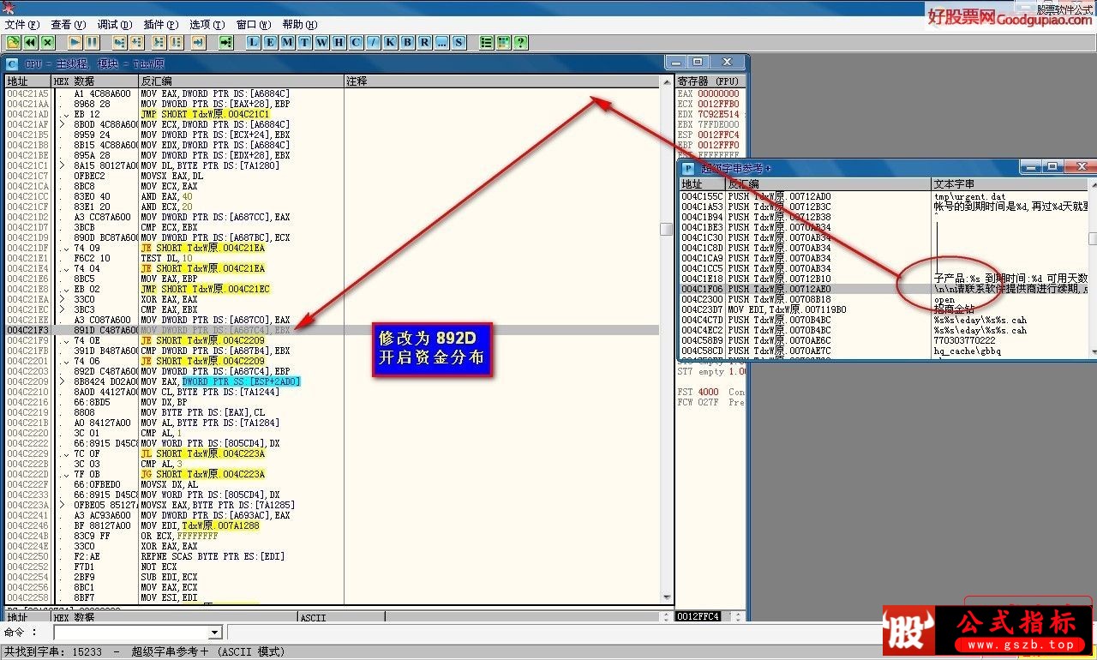Open the 选项(T) menu
Image resolution: width=1097 pixels, height=660 pixels.
click(x=207, y=25)
